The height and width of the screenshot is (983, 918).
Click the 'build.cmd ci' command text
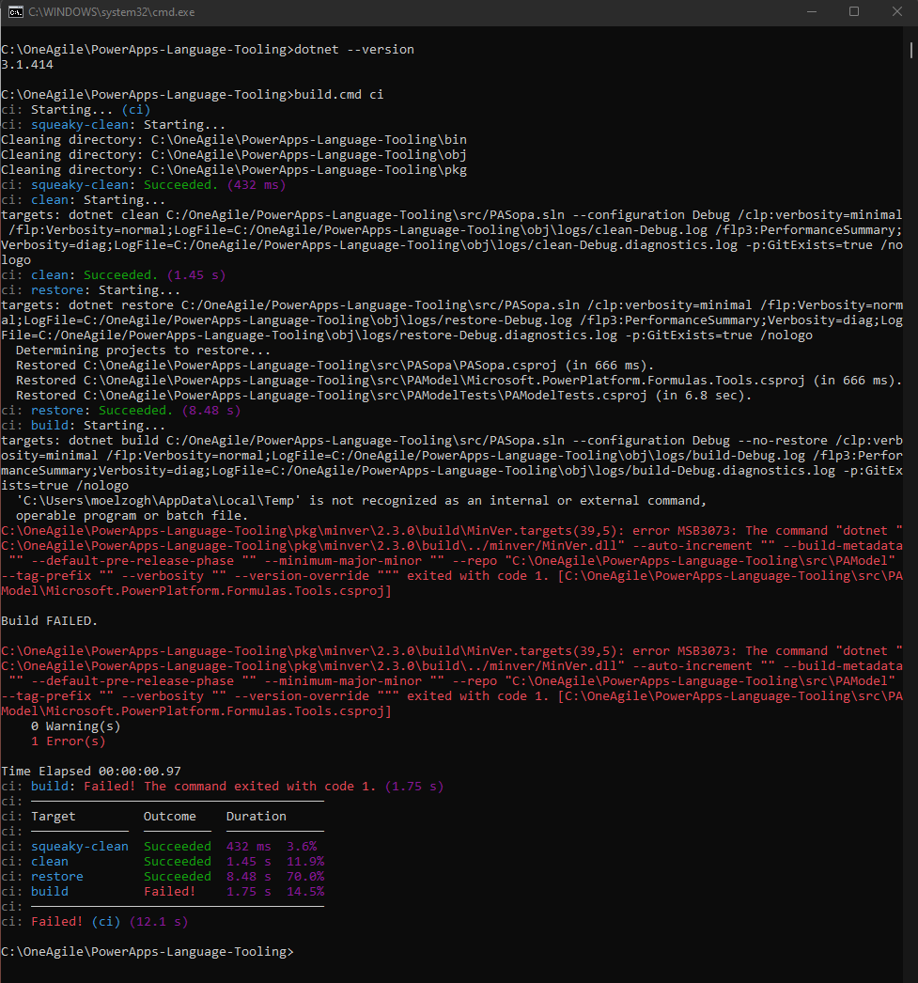pos(339,95)
